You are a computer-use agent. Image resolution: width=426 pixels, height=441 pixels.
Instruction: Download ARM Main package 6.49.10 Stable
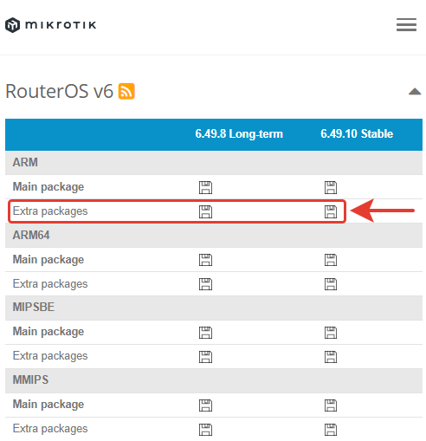click(x=331, y=187)
